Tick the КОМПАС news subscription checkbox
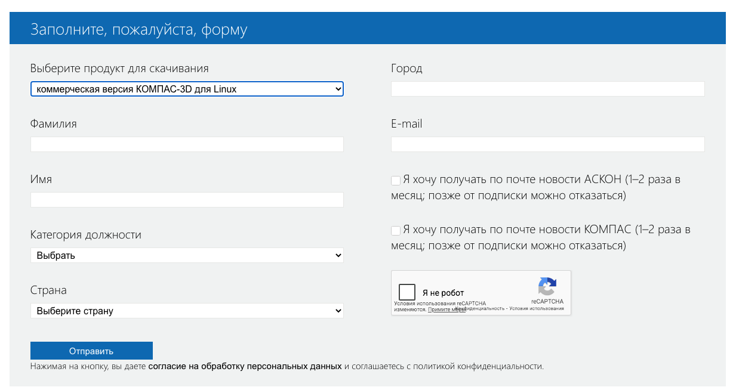 396,230
